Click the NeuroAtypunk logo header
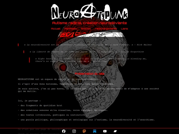The width and height of the screenshot is (179, 134). tap(89, 11)
